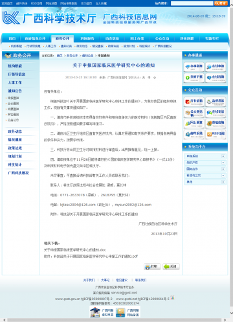Click 首页 in the breadcrumb path
This screenshot has width=233, height=322.
[60, 56]
